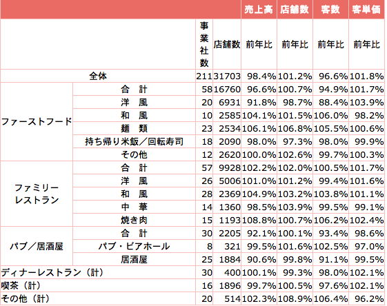Select the 店舗数 red header cell
Screen dimensions: 387x306
(x=295, y=10)
